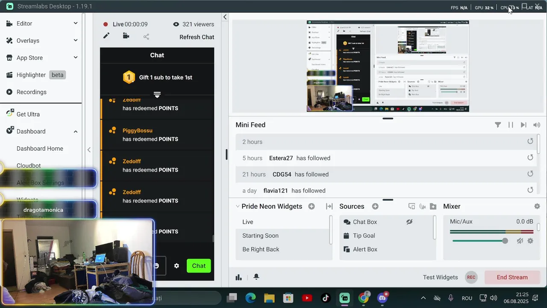Share the stream via share icon
Screen dimensions: 547x308
(146, 37)
